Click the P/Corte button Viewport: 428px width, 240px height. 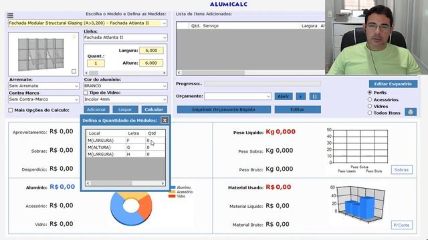pyautogui.click(x=401, y=225)
